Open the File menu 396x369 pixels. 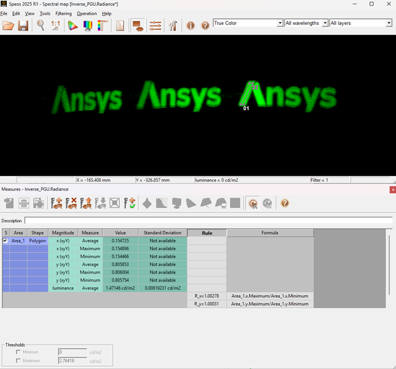[4, 14]
